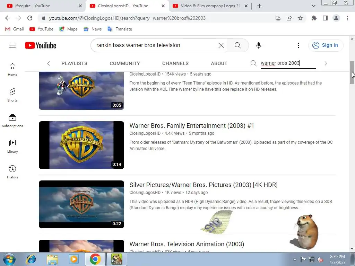The image size is (355, 266).
Task: Play the 0:22 Silver Pictures thumbnail
Action: pyautogui.click(x=81, y=204)
